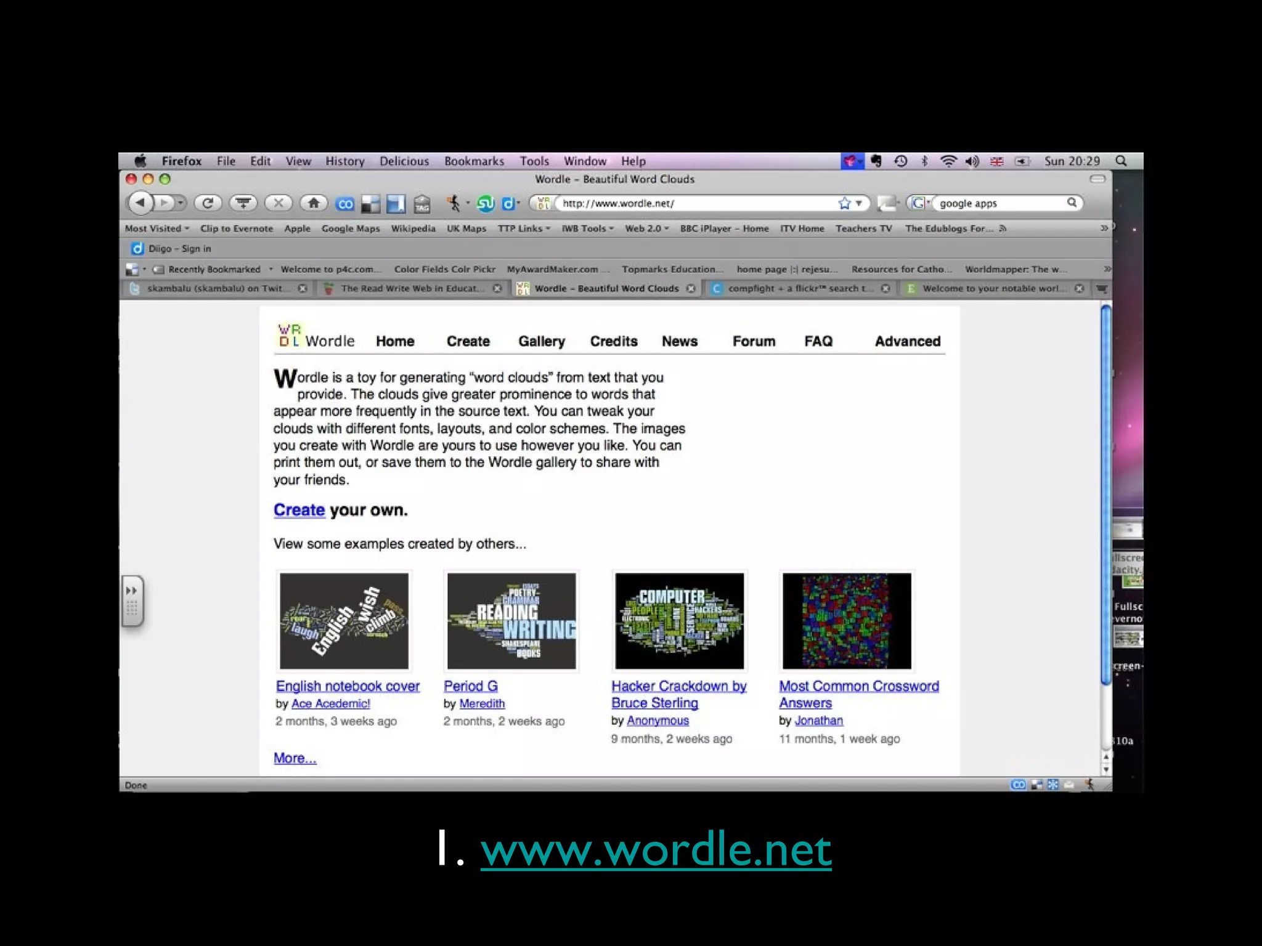Switch to the compfight flickr search tab
Image resolution: width=1262 pixels, height=946 pixels.
pyautogui.click(x=800, y=288)
